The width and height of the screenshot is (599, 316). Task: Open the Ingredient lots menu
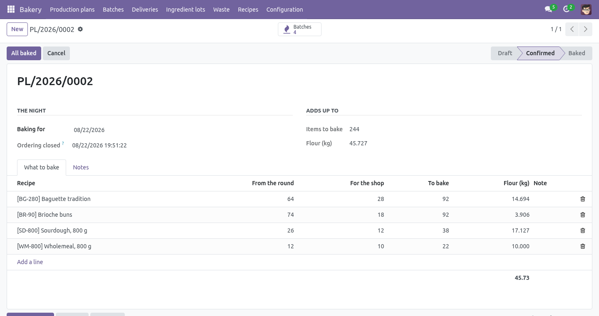coord(186,9)
